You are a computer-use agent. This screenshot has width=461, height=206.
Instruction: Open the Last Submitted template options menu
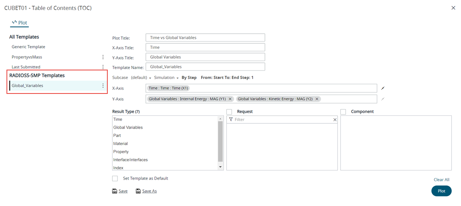click(103, 67)
